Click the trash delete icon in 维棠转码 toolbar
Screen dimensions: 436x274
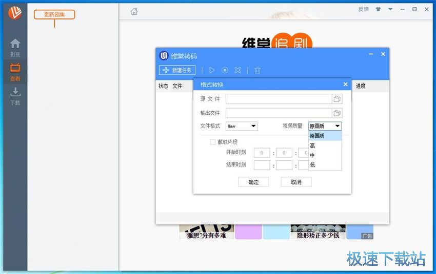(x=257, y=70)
